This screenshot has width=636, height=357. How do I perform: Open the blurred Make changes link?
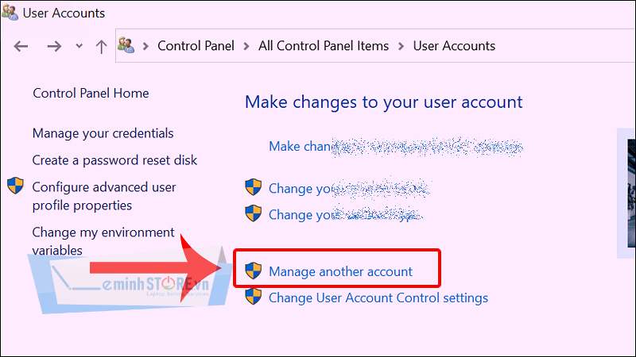pos(396,146)
